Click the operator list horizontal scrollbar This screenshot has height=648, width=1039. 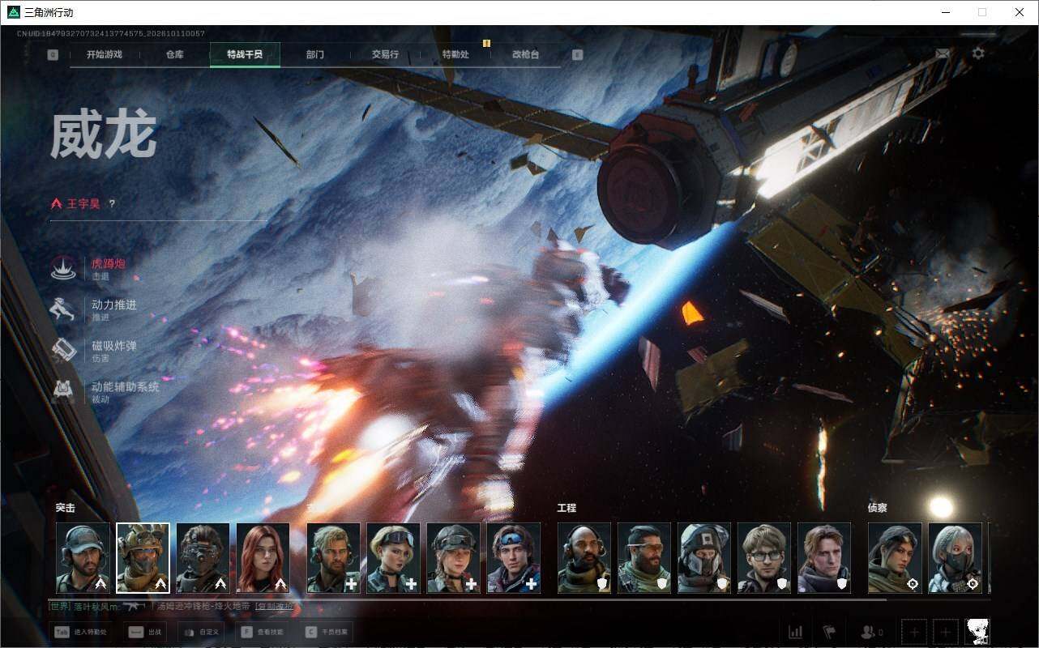coord(468,599)
